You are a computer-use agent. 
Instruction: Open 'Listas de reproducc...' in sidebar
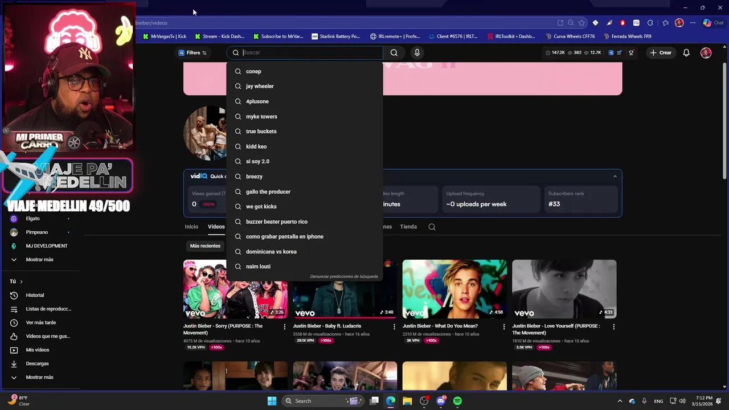40,309
